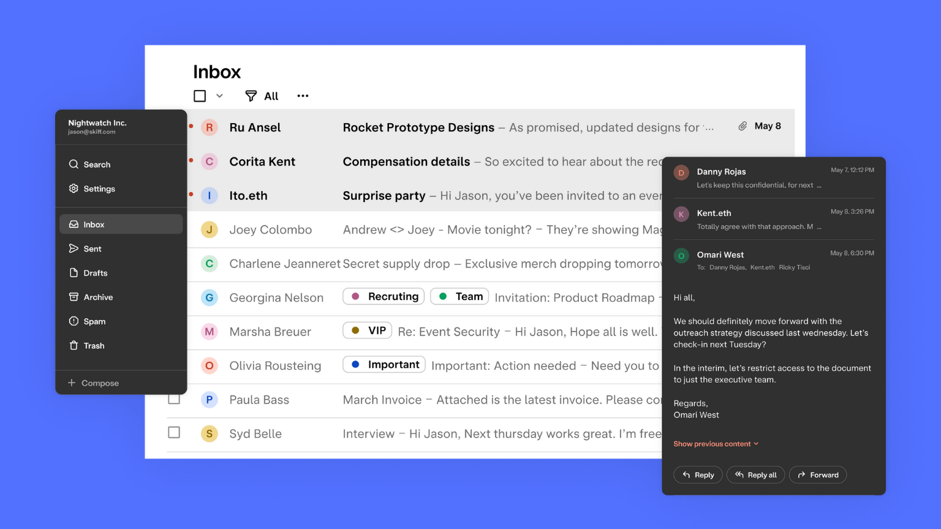Check the box for Paula Bass email

pos(174,399)
